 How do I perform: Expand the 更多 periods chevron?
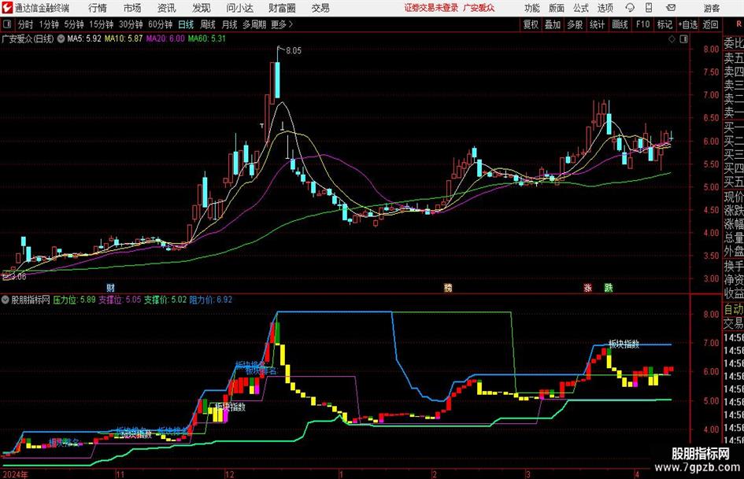tap(291, 24)
